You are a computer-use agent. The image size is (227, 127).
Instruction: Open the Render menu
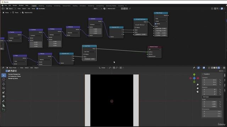point(15,6)
